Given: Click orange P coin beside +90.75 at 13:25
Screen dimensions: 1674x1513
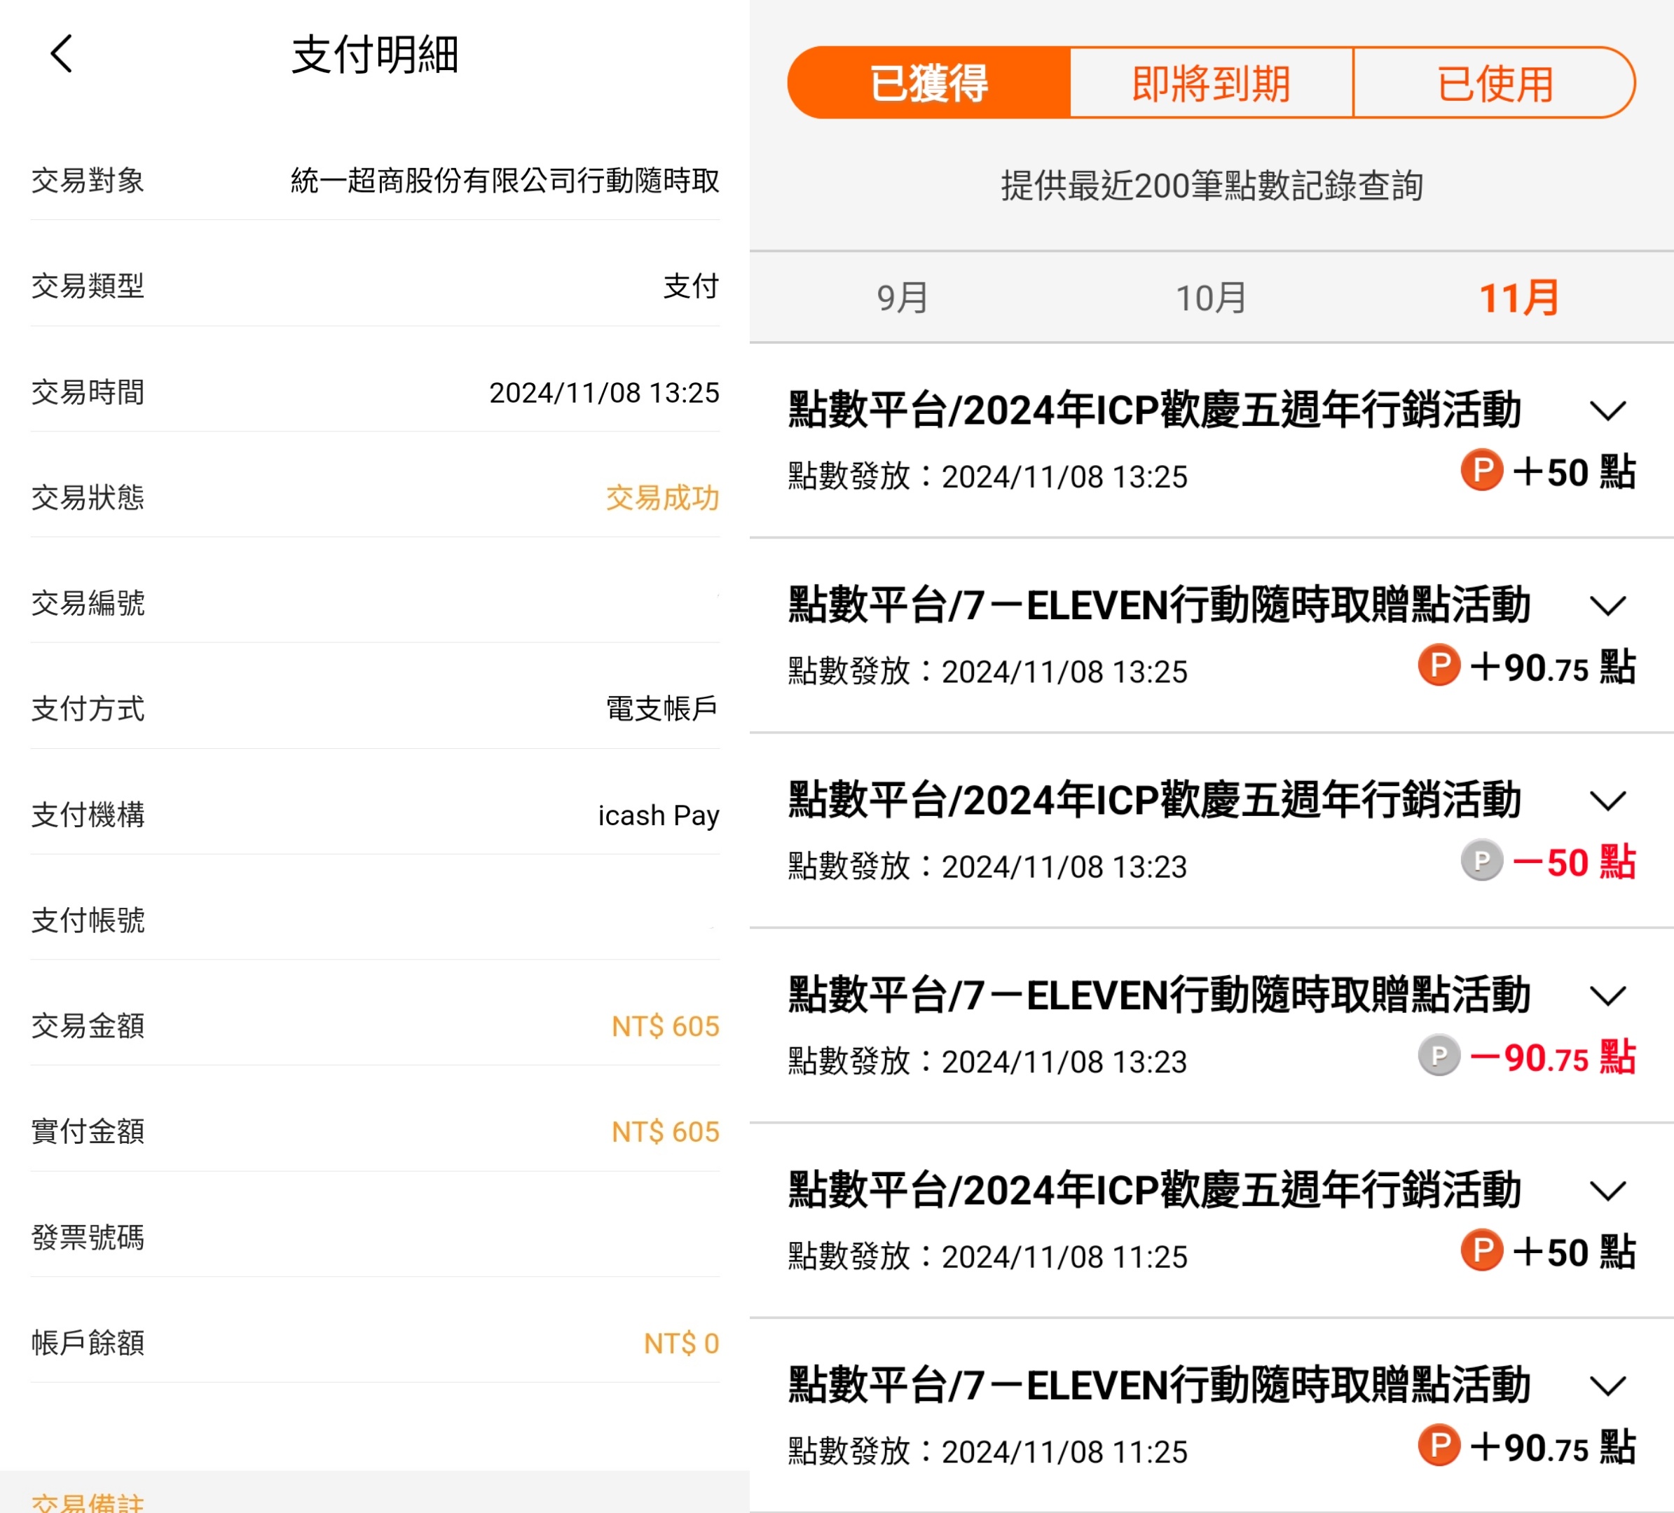Looking at the screenshot, I should (1439, 665).
